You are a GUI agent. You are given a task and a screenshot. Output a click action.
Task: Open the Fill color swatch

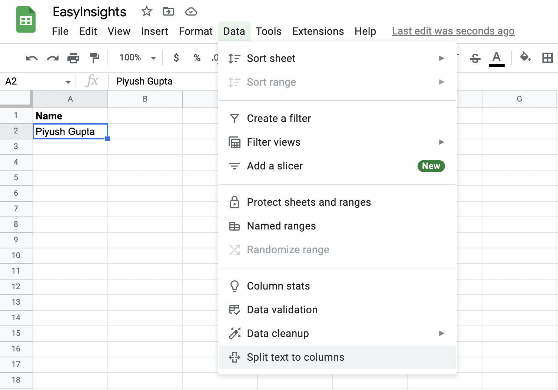click(x=525, y=58)
